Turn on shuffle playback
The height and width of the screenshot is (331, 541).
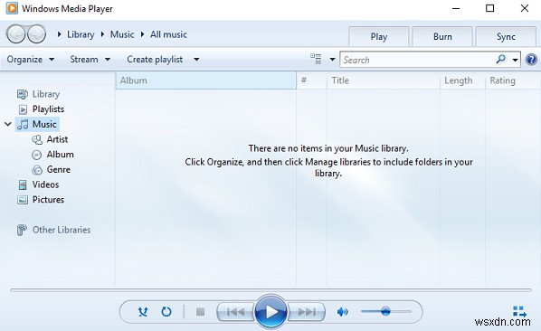(x=143, y=312)
